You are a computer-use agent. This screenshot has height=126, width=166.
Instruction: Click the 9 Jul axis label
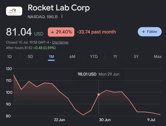(x=151, y=120)
